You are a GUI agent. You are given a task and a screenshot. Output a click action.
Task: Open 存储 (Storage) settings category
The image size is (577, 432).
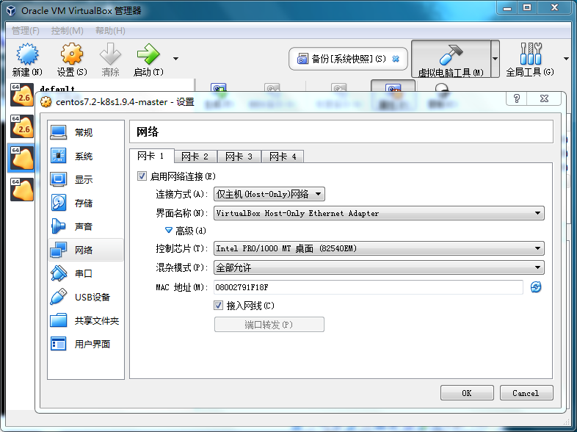tap(86, 203)
